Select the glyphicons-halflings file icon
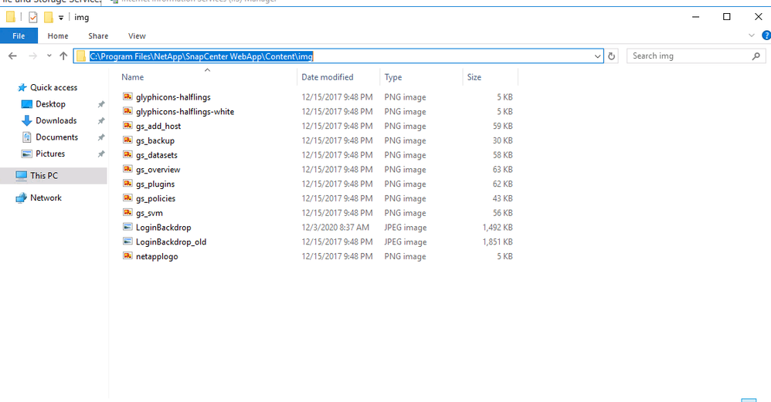This screenshot has width=771, height=402. click(x=127, y=96)
